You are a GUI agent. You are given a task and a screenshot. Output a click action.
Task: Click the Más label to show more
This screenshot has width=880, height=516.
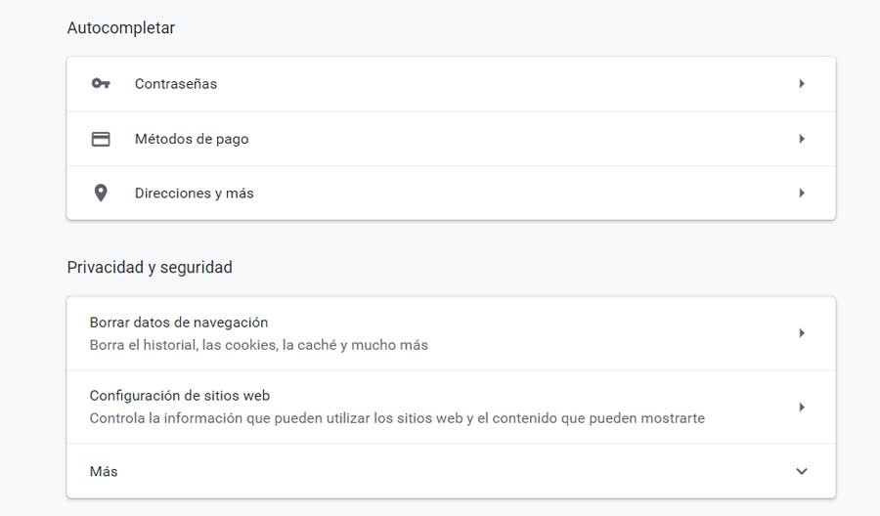(x=104, y=471)
